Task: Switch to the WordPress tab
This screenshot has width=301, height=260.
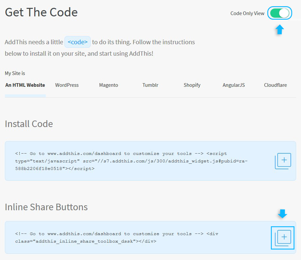Action: click(67, 85)
